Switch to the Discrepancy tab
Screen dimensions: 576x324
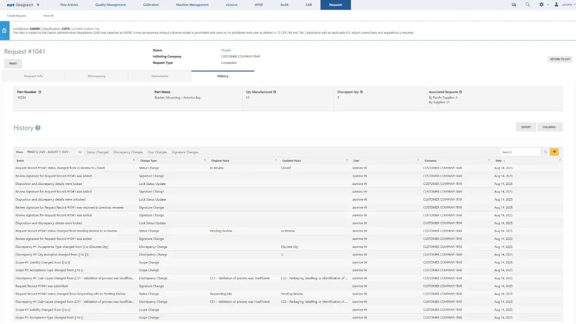[x=97, y=76]
